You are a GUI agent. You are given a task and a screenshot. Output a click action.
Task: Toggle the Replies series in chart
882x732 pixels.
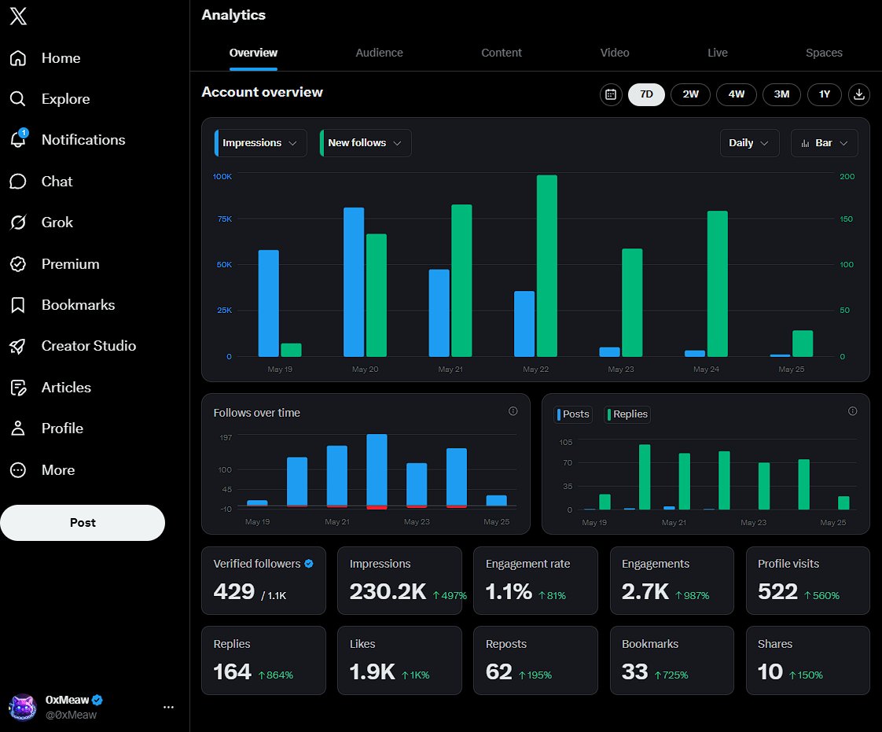pos(627,414)
